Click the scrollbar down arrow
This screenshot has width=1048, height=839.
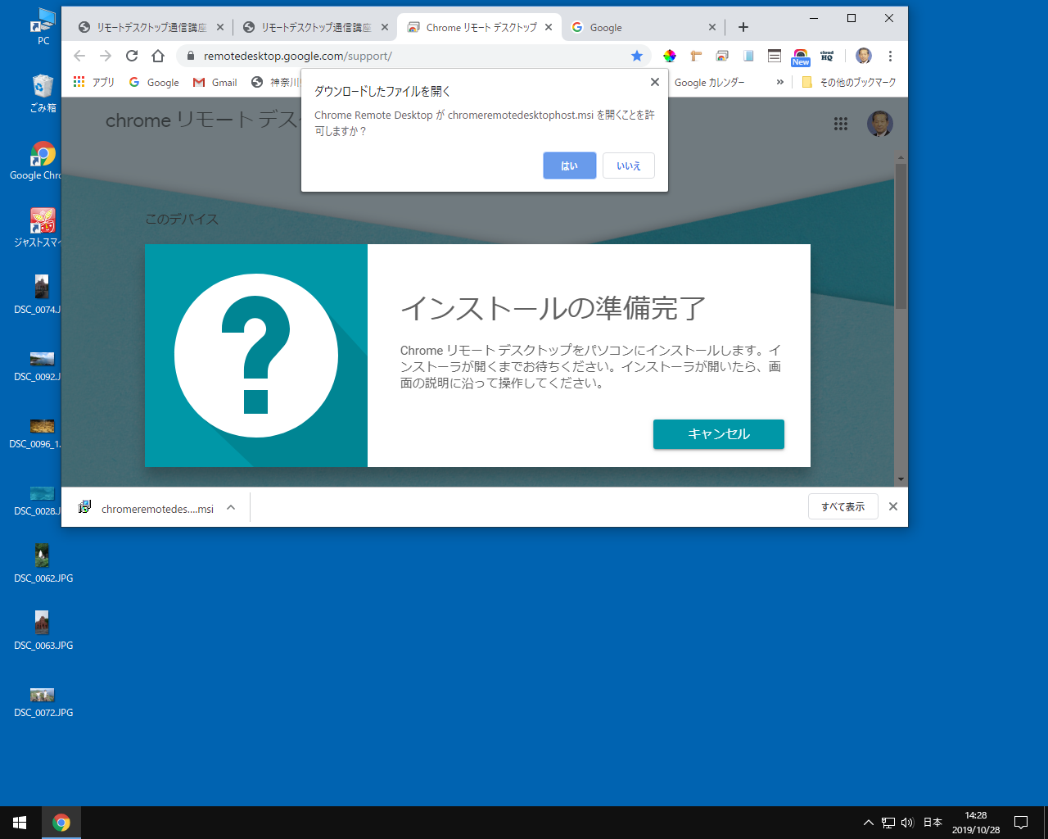tap(901, 479)
